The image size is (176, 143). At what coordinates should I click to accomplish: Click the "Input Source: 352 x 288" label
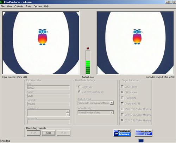14,77
